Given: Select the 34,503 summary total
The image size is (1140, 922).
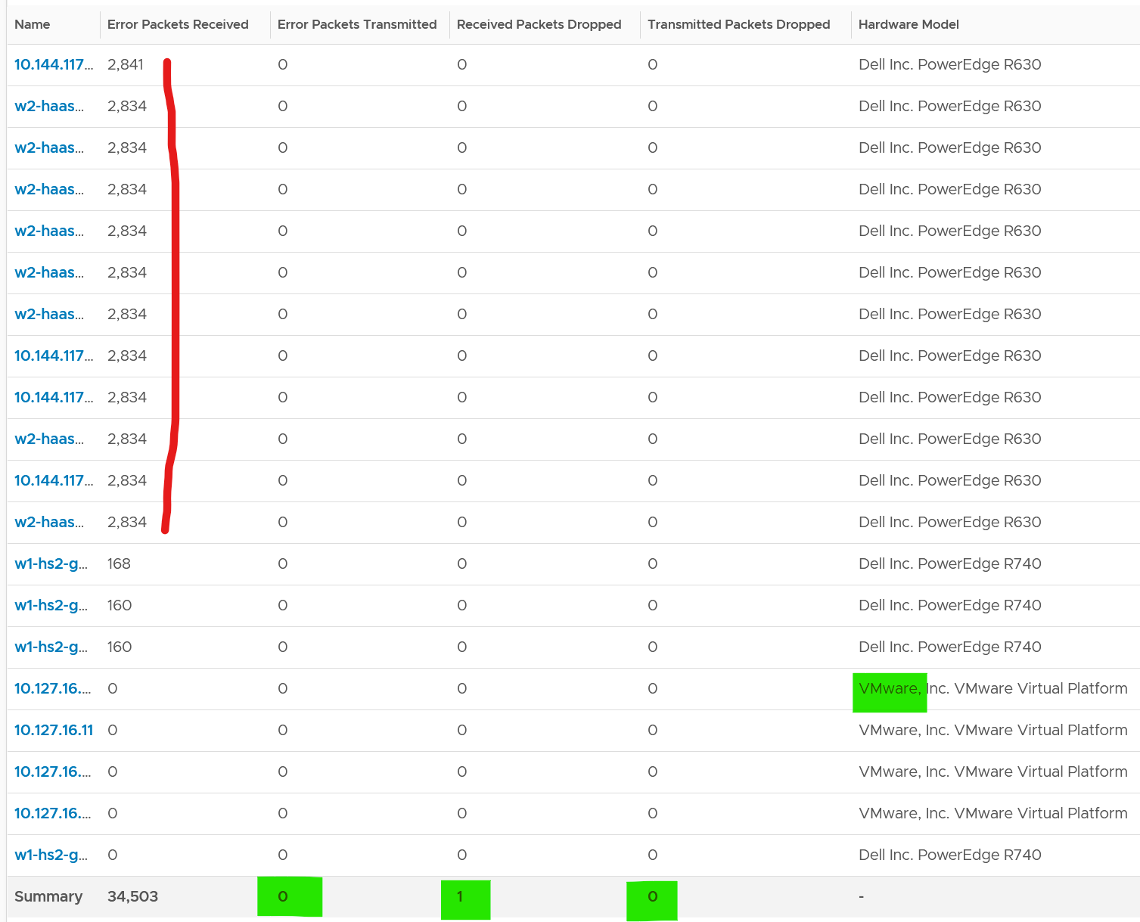Looking at the screenshot, I should [132, 896].
